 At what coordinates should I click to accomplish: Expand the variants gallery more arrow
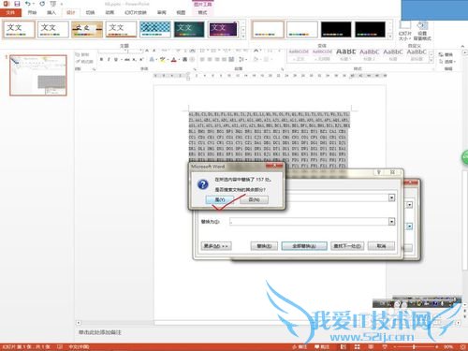coord(390,37)
